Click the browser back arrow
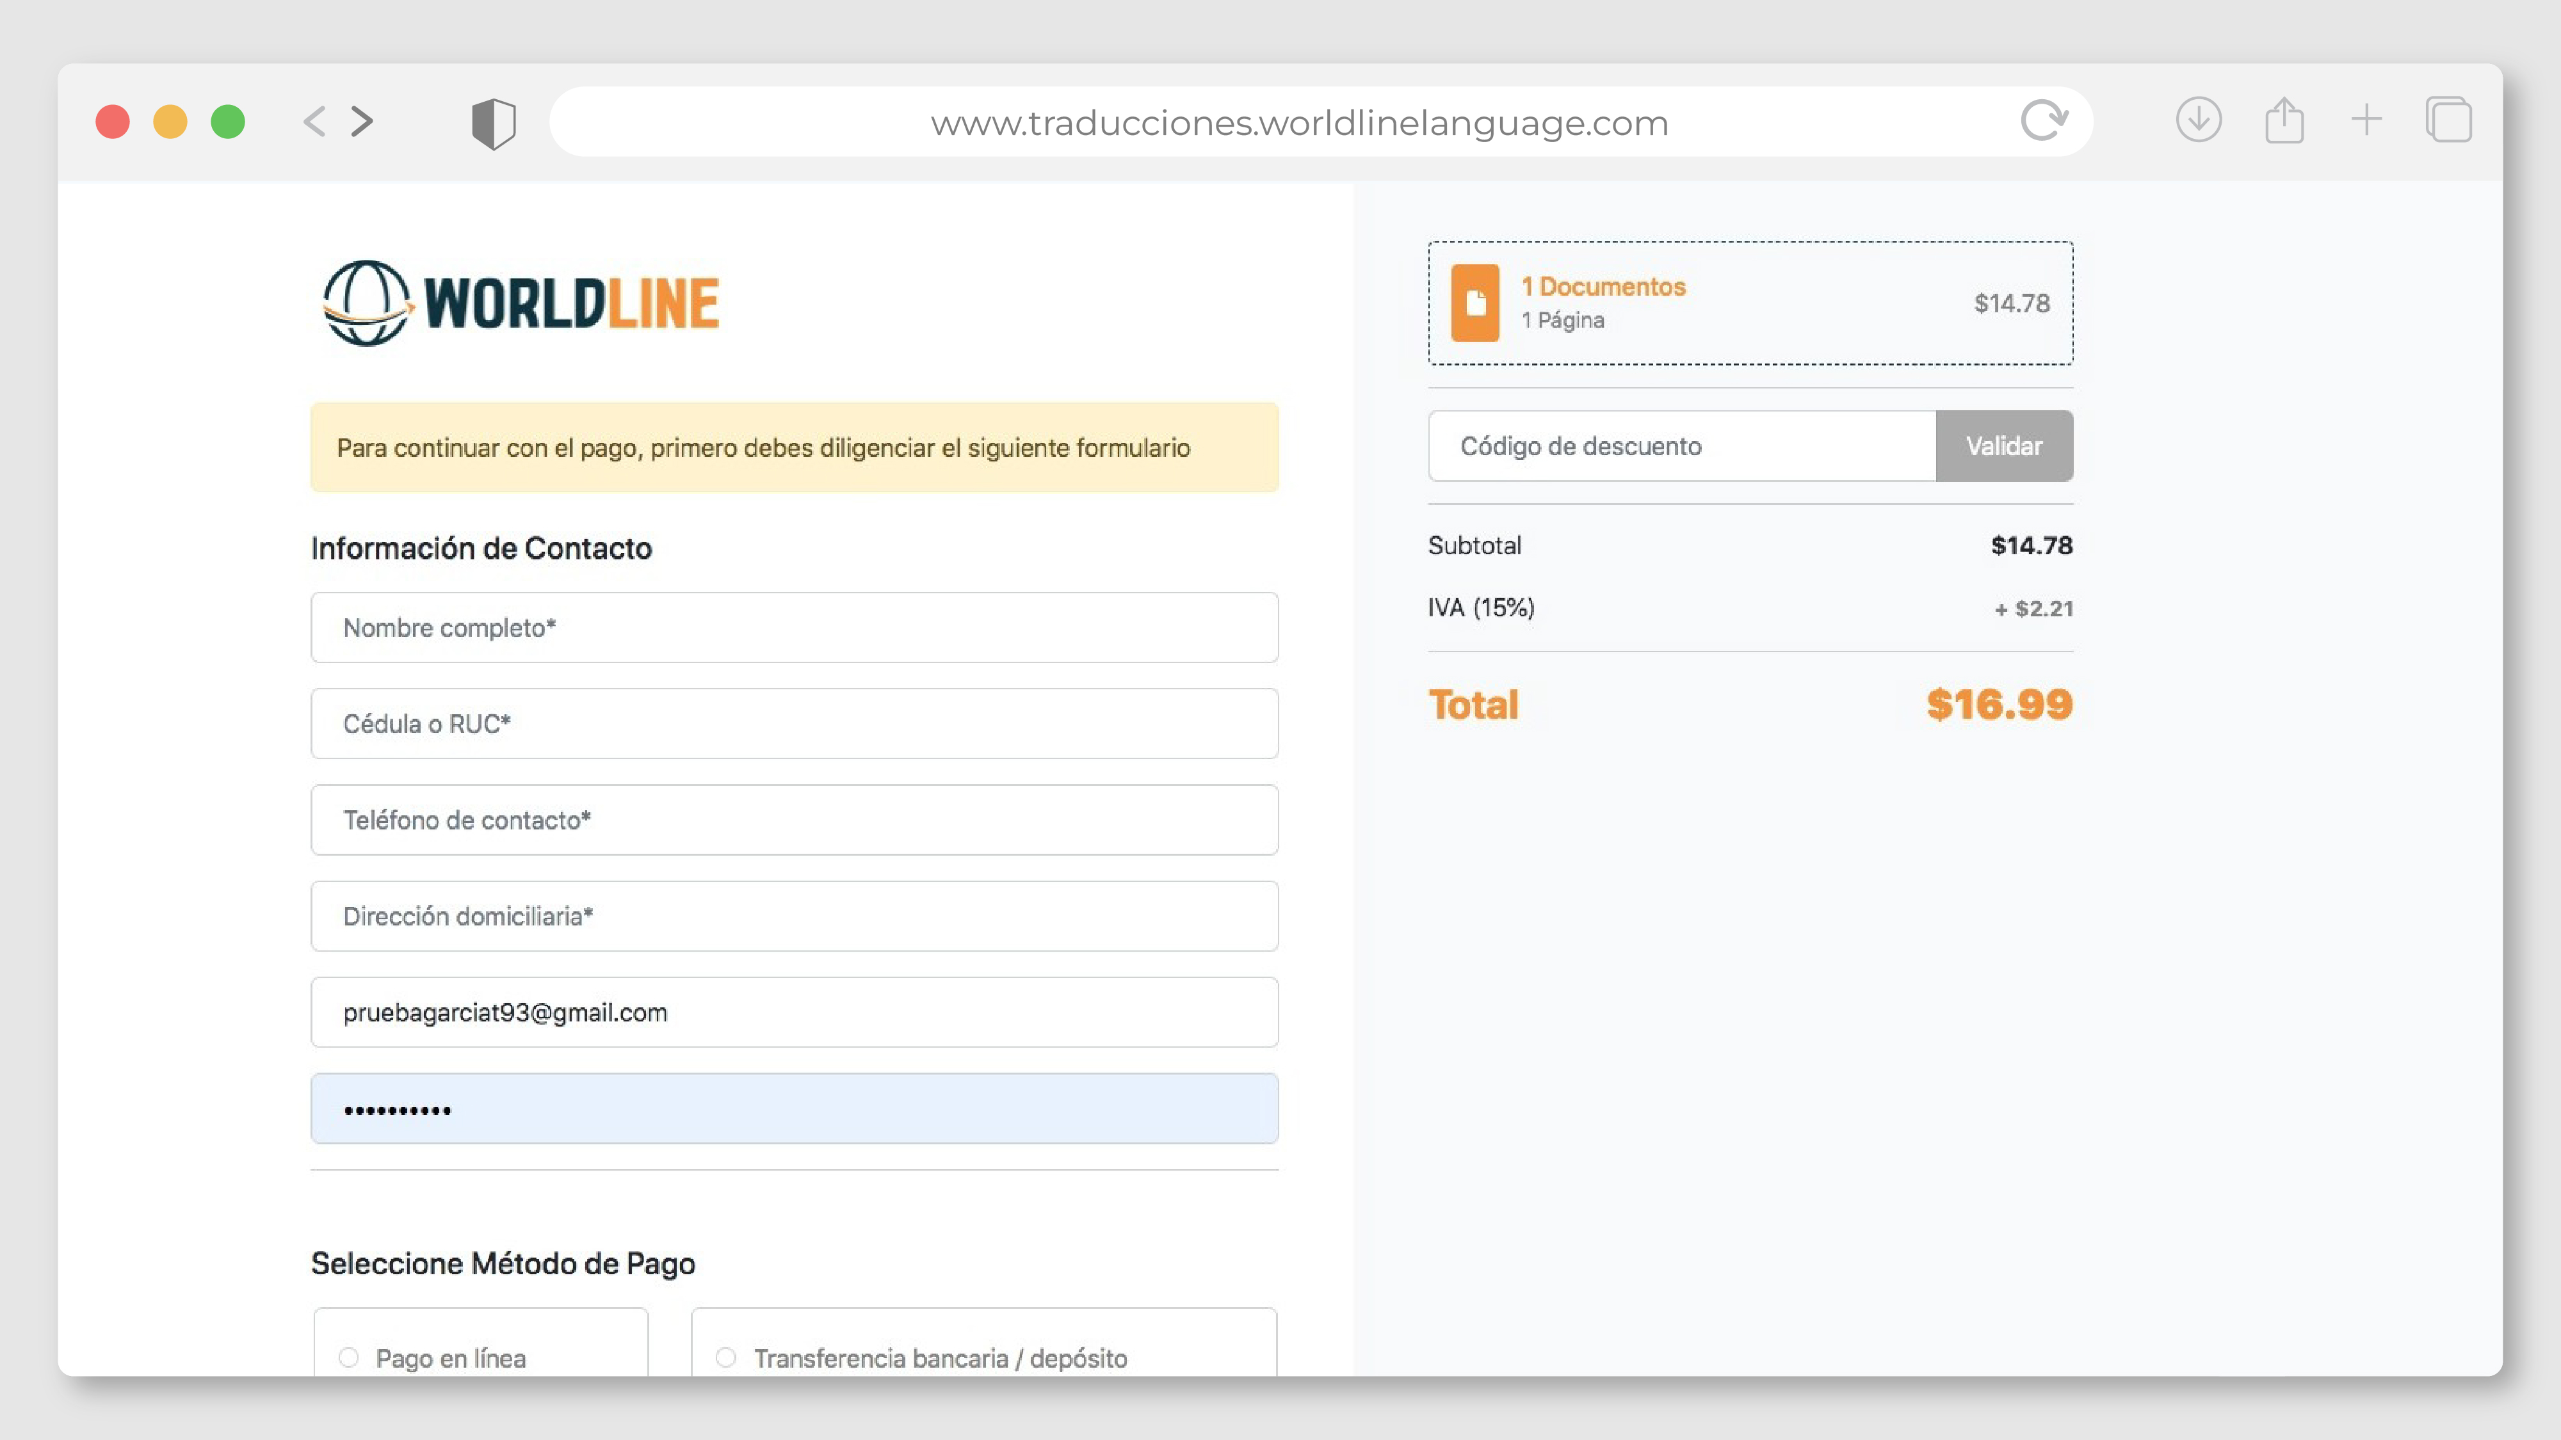 [x=314, y=121]
